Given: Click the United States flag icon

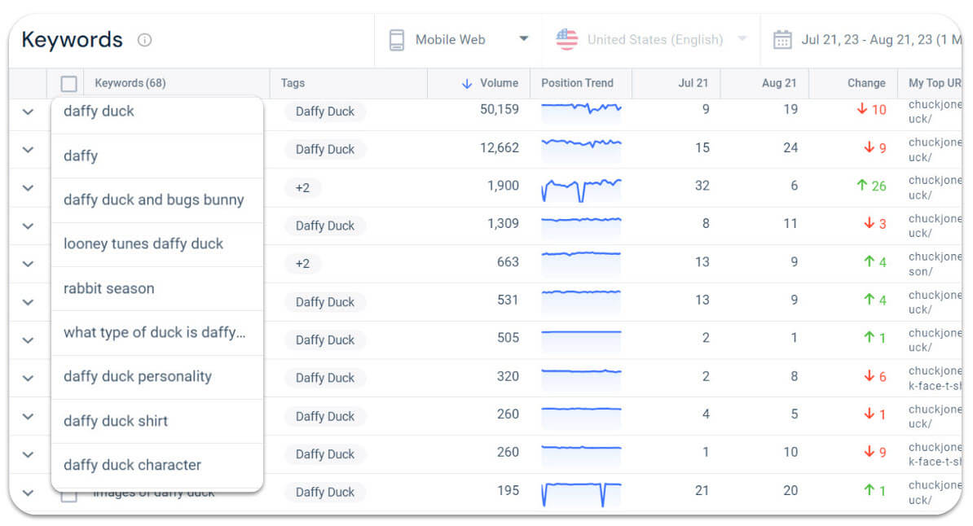Looking at the screenshot, I should pyautogui.click(x=566, y=40).
